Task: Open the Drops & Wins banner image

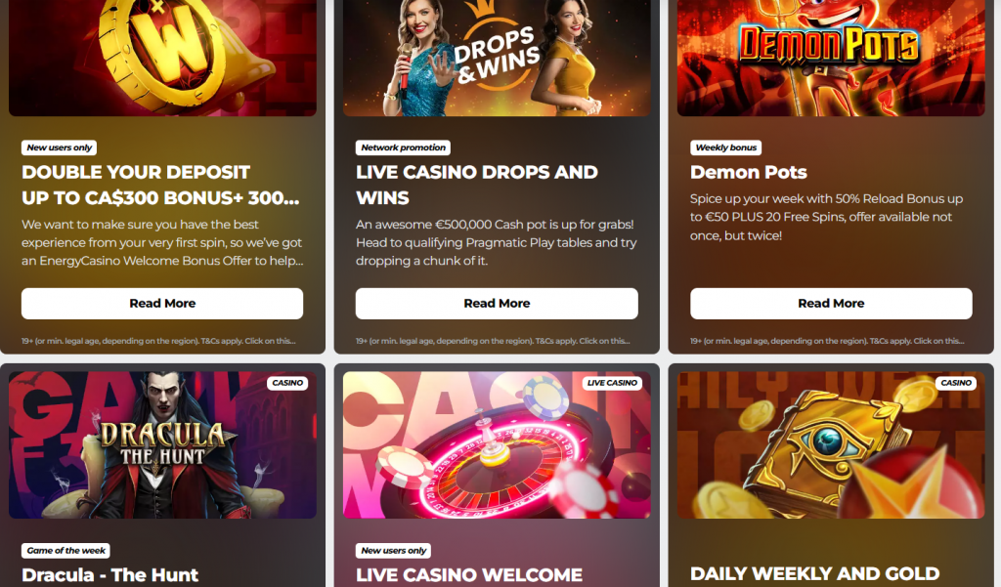Action: tap(497, 58)
